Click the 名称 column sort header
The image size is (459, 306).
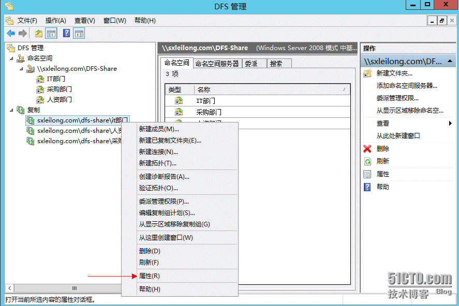tap(272, 90)
